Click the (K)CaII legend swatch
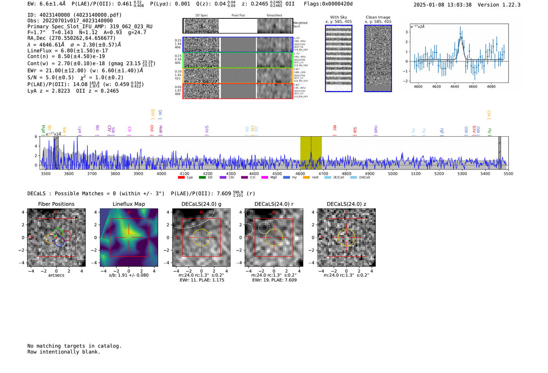 (328, 177)
